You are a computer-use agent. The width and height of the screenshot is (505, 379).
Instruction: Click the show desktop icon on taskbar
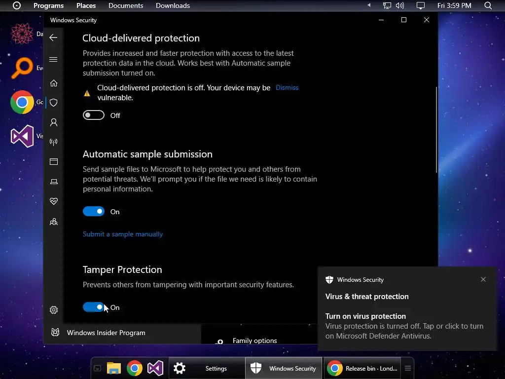click(97, 368)
